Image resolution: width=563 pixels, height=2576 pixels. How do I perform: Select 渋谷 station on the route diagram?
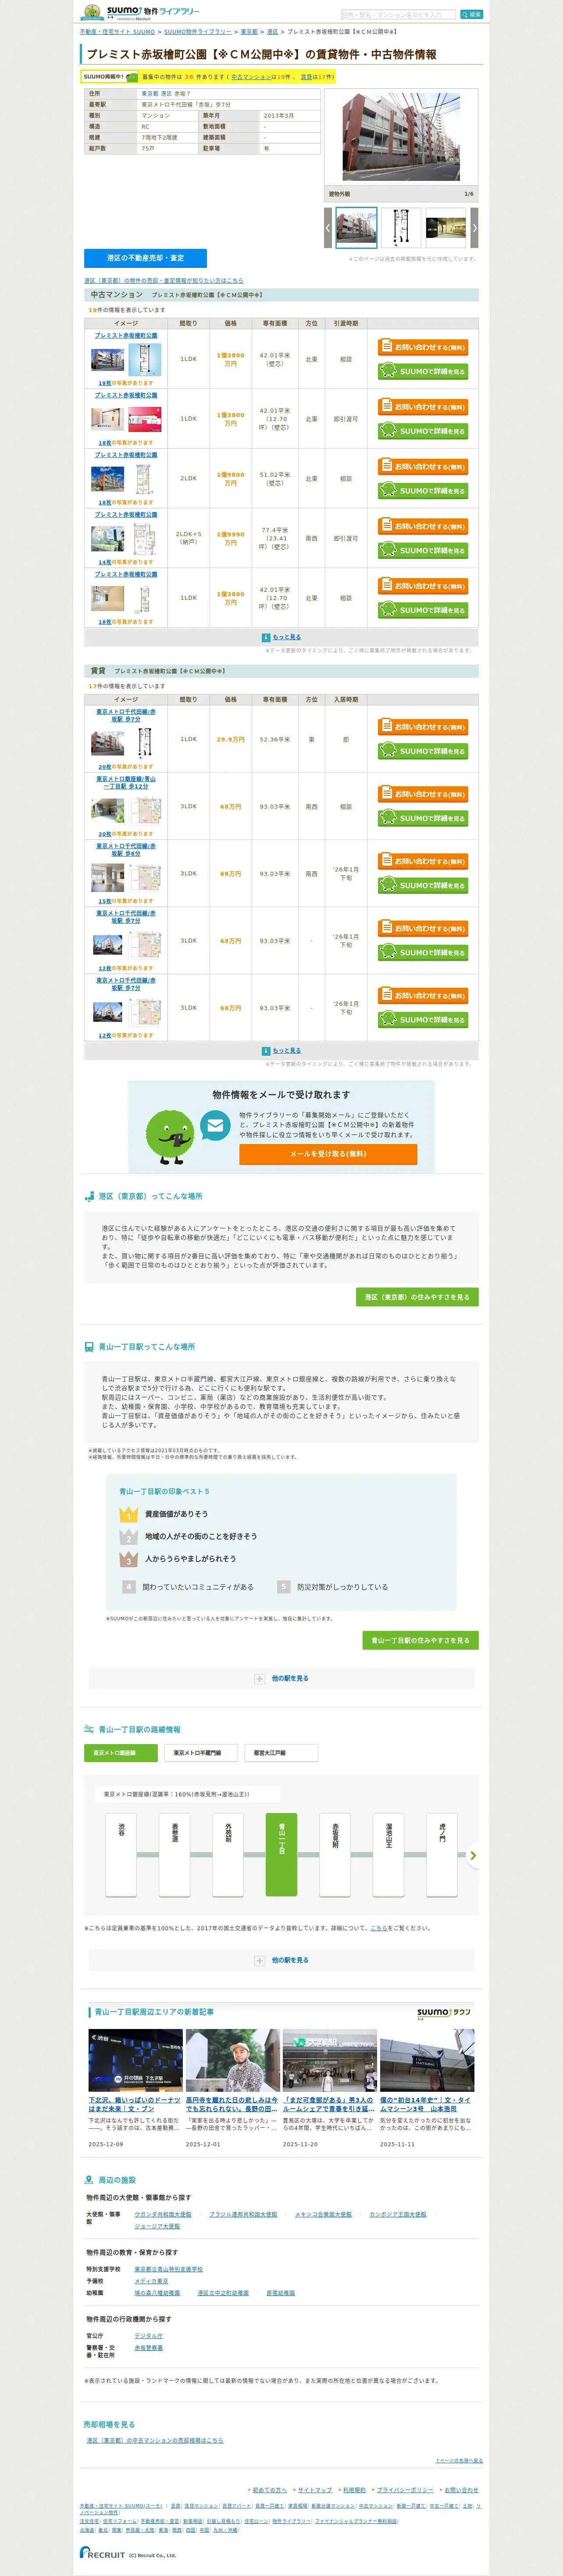pyautogui.click(x=121, y=1855)
